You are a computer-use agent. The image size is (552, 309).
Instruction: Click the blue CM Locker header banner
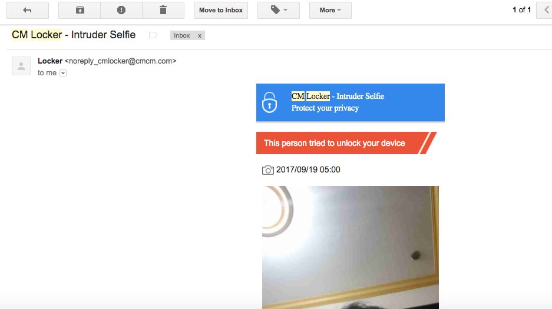[351, 102]
